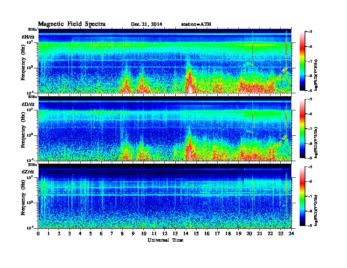Click hour tick label 14 on time axis
The height and width of the screenshot is (268, 347).
186,233
